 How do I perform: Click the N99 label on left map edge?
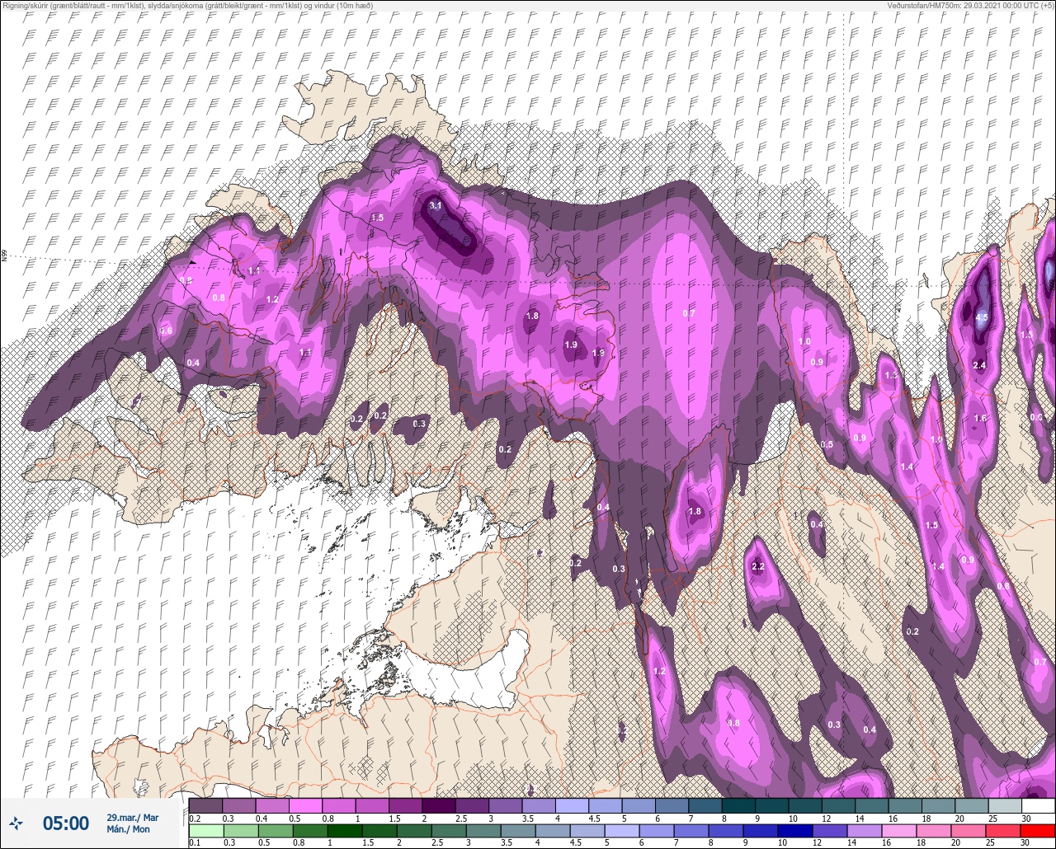pos(4,256)
